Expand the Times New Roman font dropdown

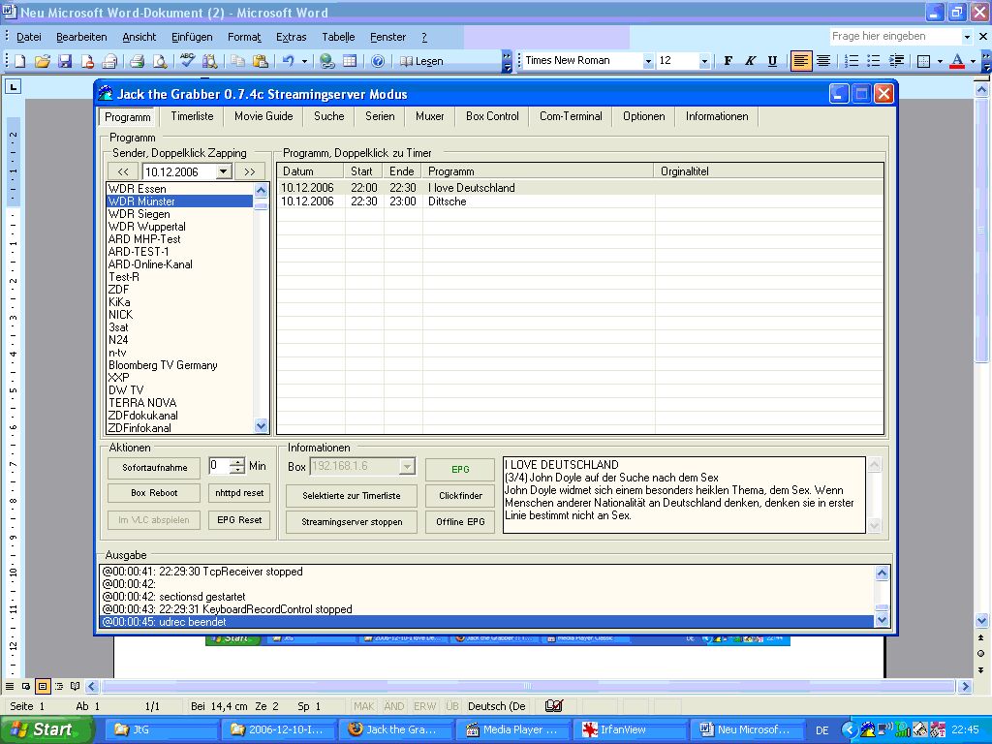[648, 61]
